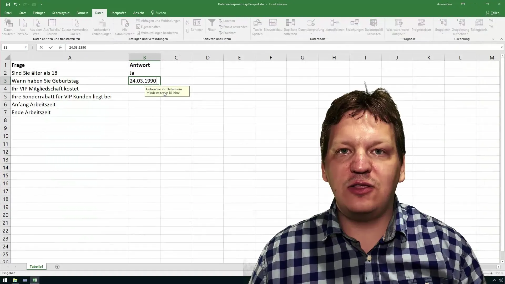Click Anmelden sign-in link
505x284 pixels.
click(x=444, y=4)
